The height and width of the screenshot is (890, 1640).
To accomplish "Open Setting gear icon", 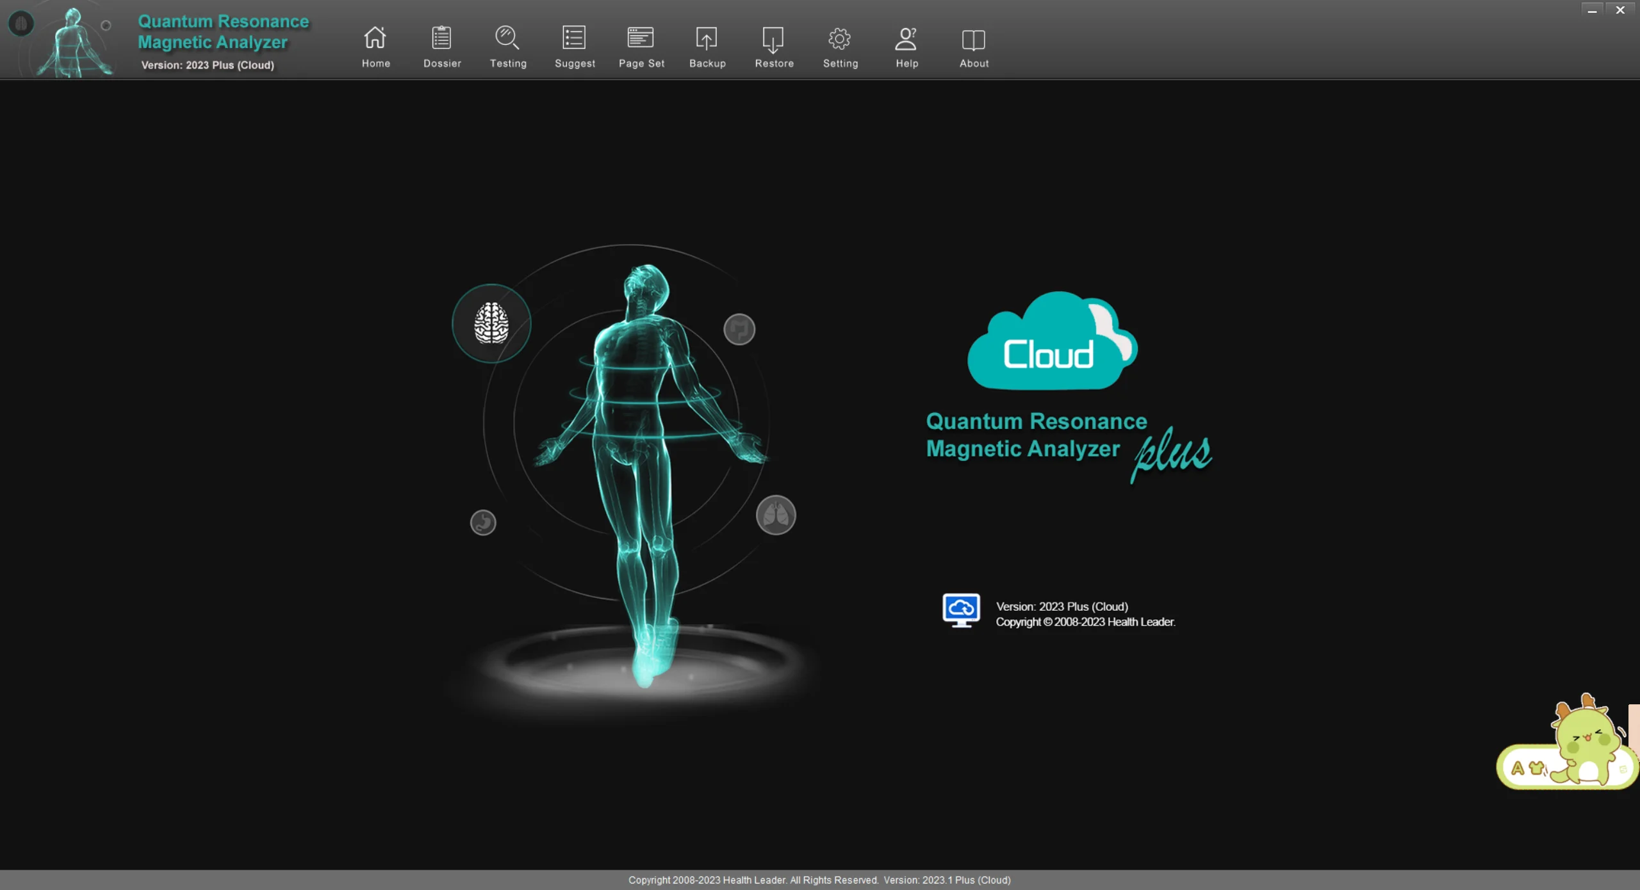I will [x=840, y=39].
